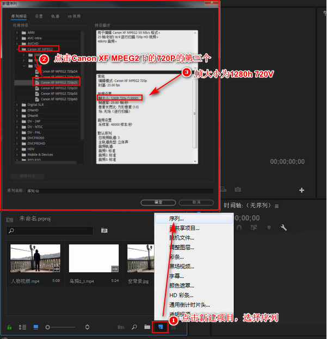Expand the DV - PAL preset folder

(17, 133)
